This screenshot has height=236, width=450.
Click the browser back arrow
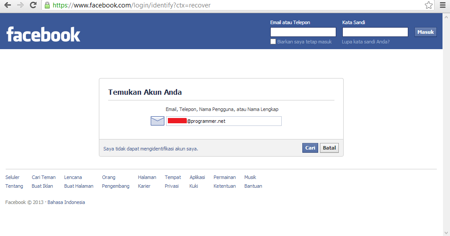point(8,5)
